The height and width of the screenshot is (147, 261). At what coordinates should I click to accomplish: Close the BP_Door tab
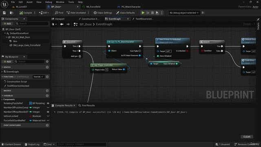tap(77, 7)
